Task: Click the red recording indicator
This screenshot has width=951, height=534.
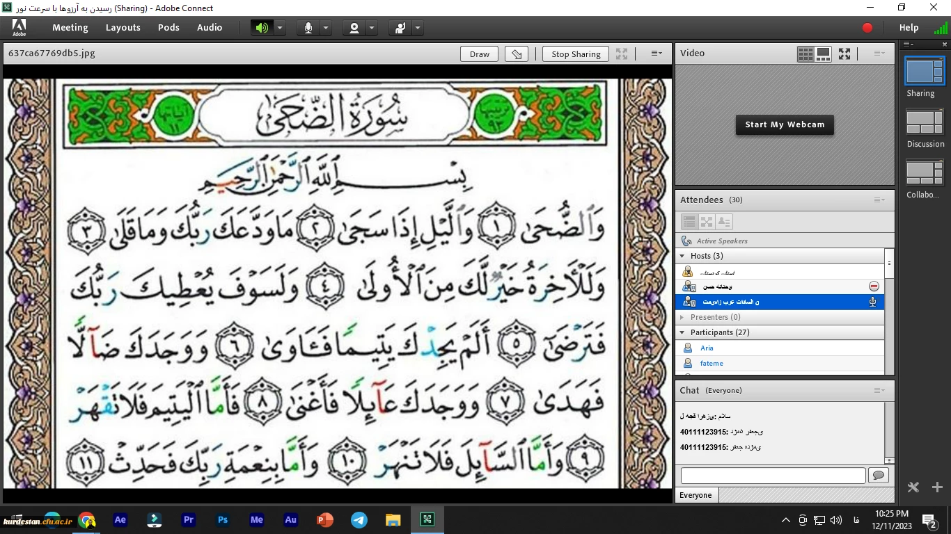Action: click(x=867, y=28)
